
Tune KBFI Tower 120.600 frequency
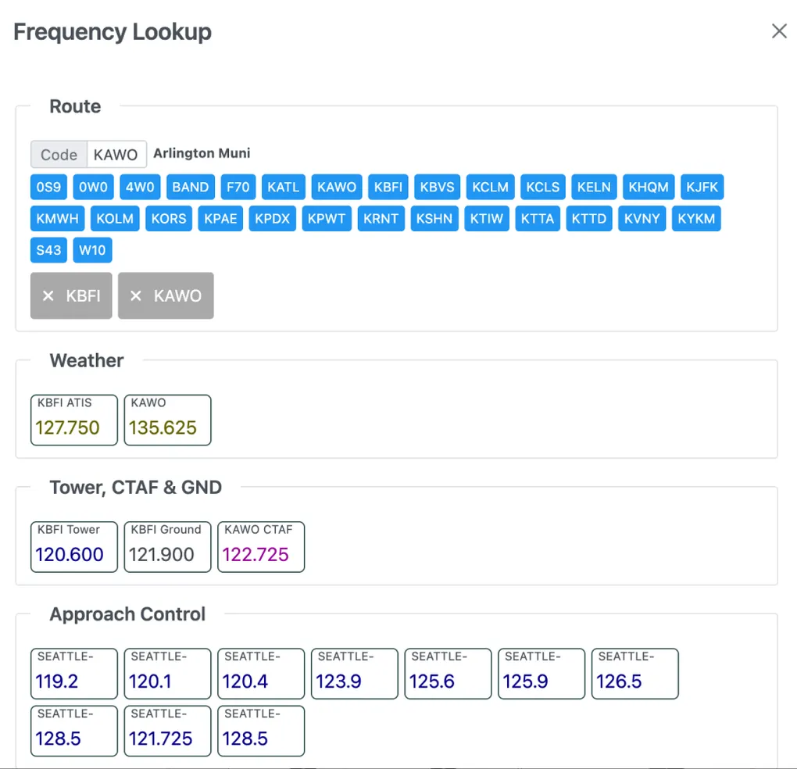[73, 547]
